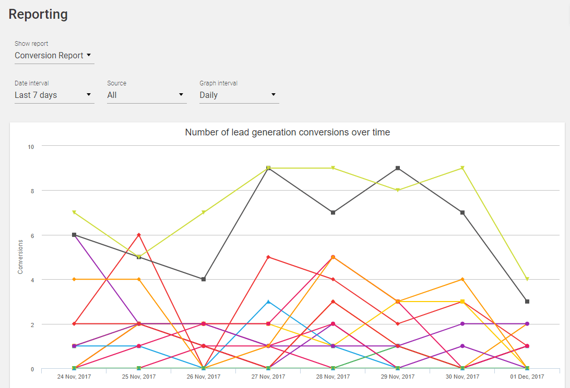Open the Date interval Last 7 days dropdown

54,95
